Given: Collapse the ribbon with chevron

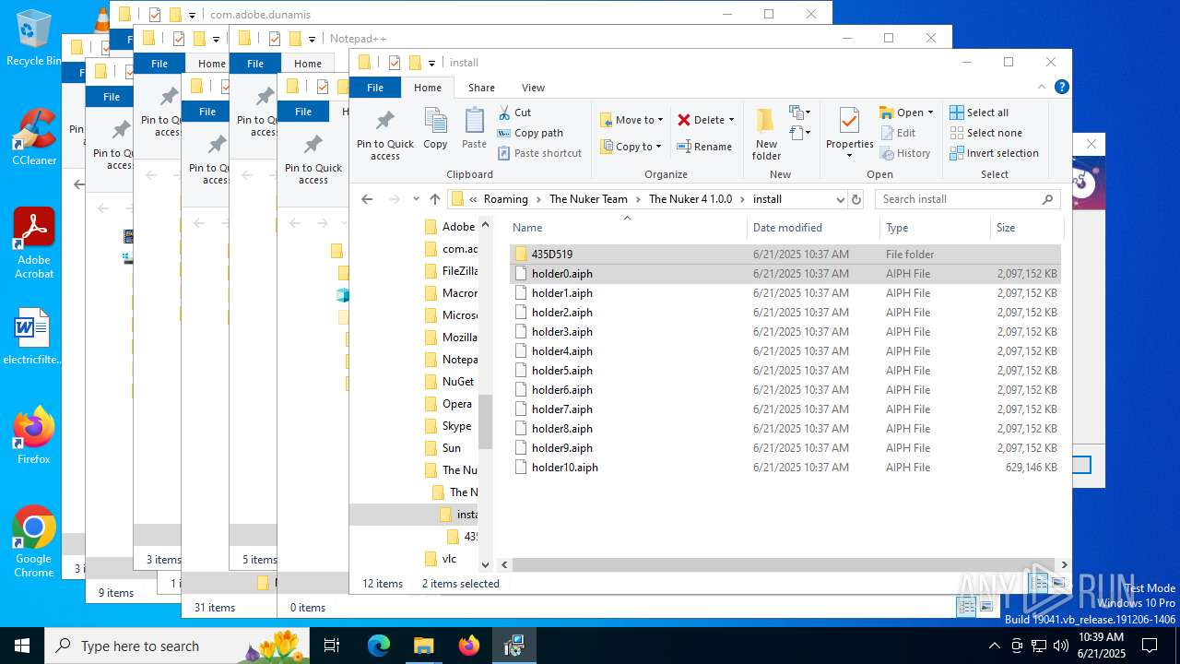Looking at the screenshot, I should 1043,87.
